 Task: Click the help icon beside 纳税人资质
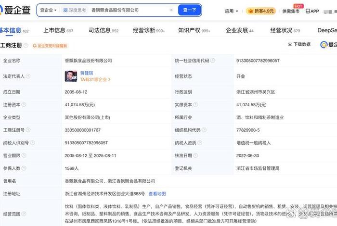[x=200, y=142]
